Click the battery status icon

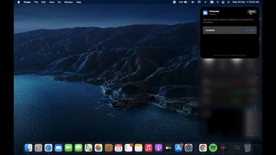point(184,2)
